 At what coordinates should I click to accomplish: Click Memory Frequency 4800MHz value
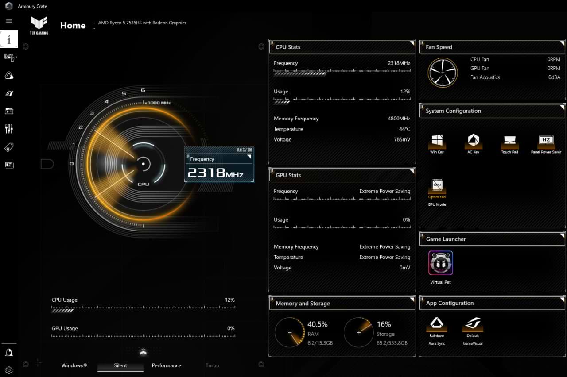click(399, 119)
